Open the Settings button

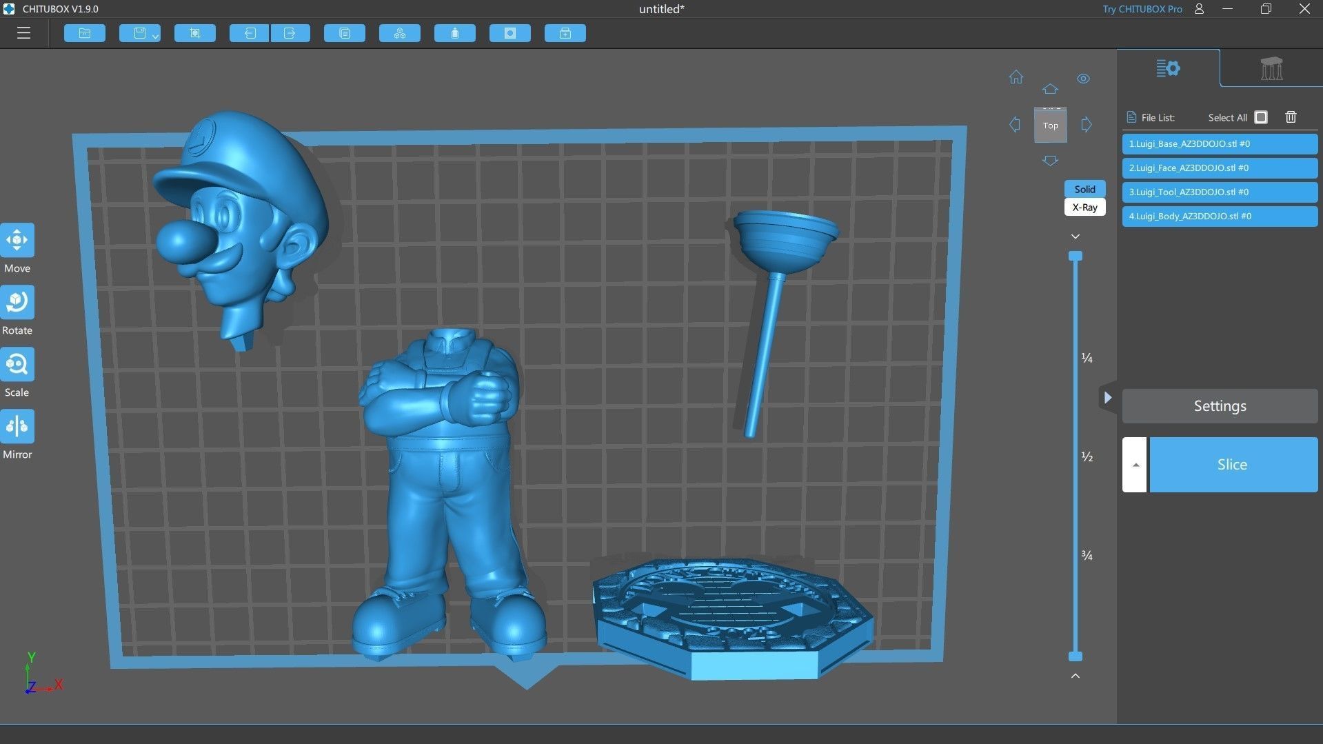(1220, 406)
